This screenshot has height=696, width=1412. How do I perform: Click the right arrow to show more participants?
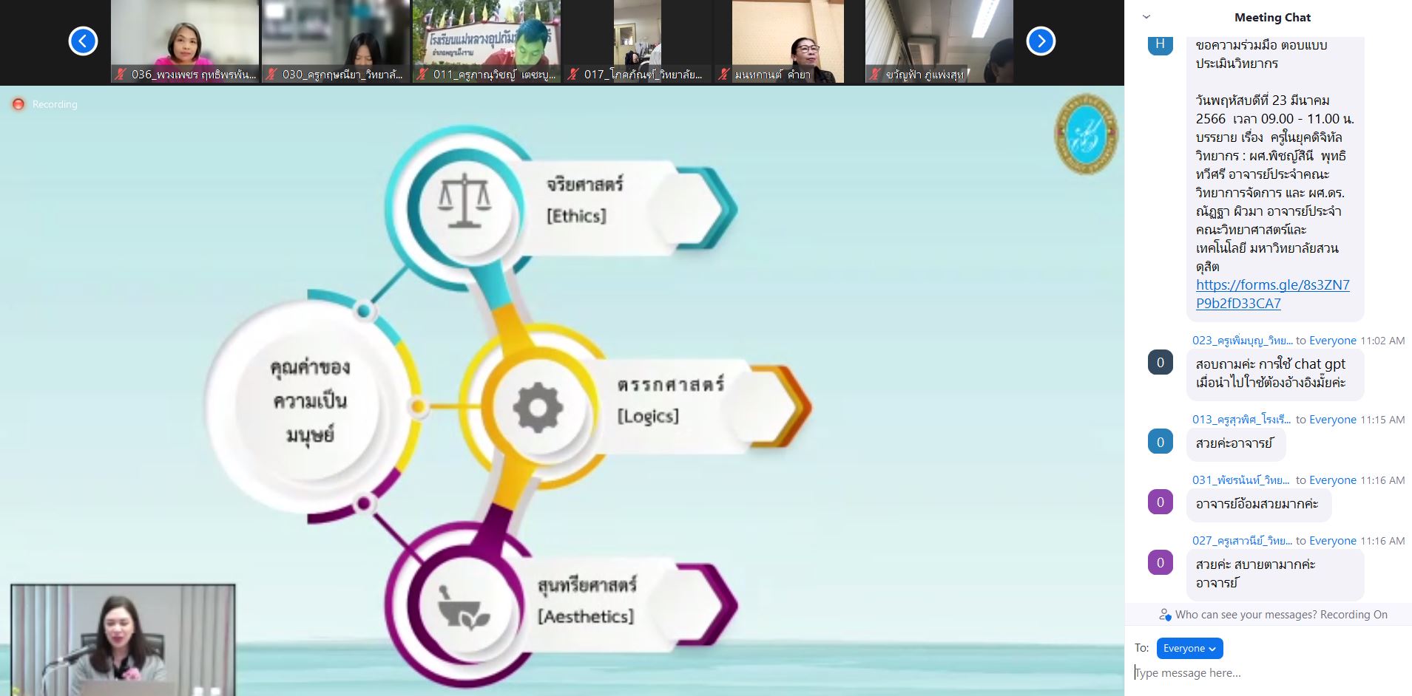click(1040, 41)
